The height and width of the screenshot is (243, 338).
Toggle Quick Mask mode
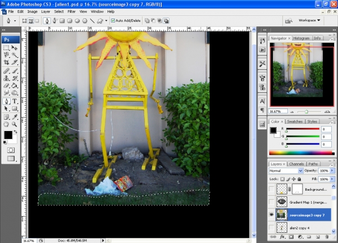(11, 150)
